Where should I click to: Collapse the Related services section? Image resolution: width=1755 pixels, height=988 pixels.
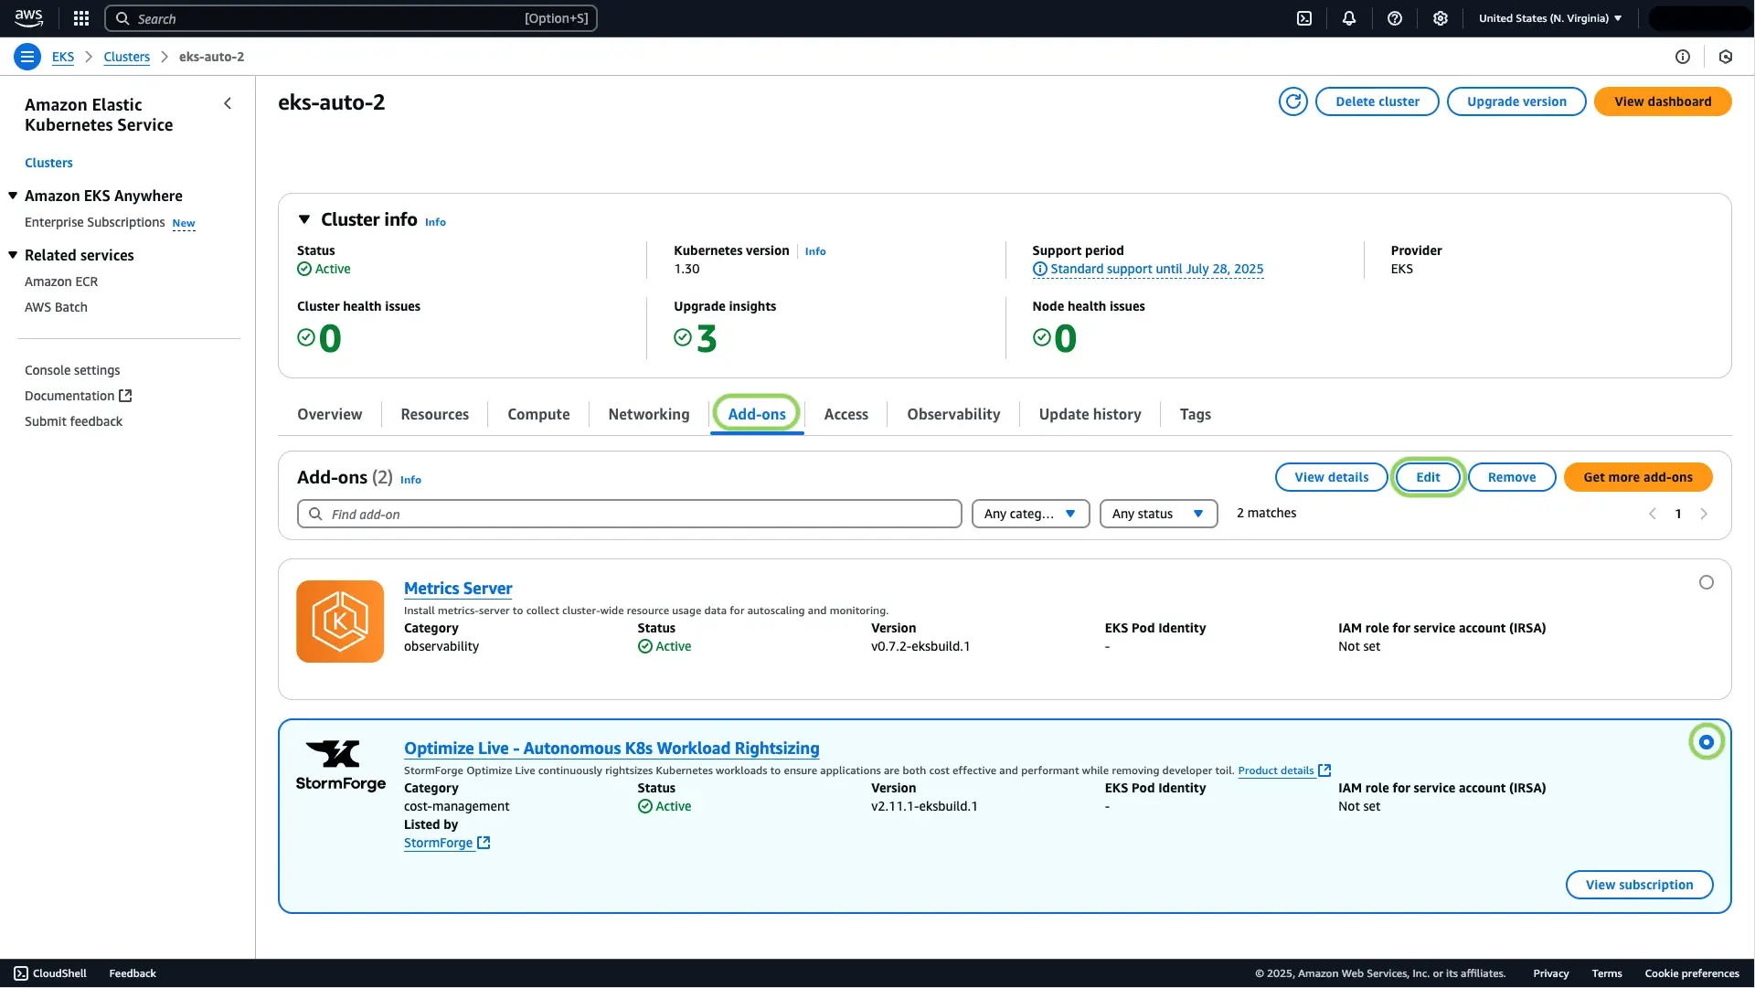click(x=13, y=255)
